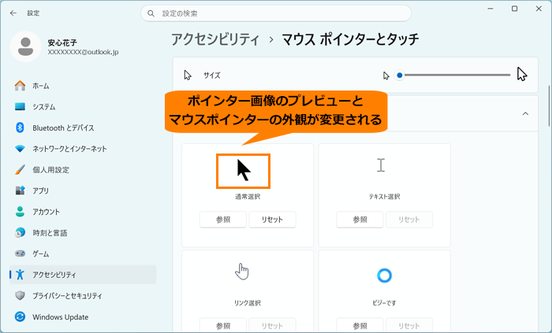Click the pointer slider handle
Screen dimensions: 552x333
400,75
